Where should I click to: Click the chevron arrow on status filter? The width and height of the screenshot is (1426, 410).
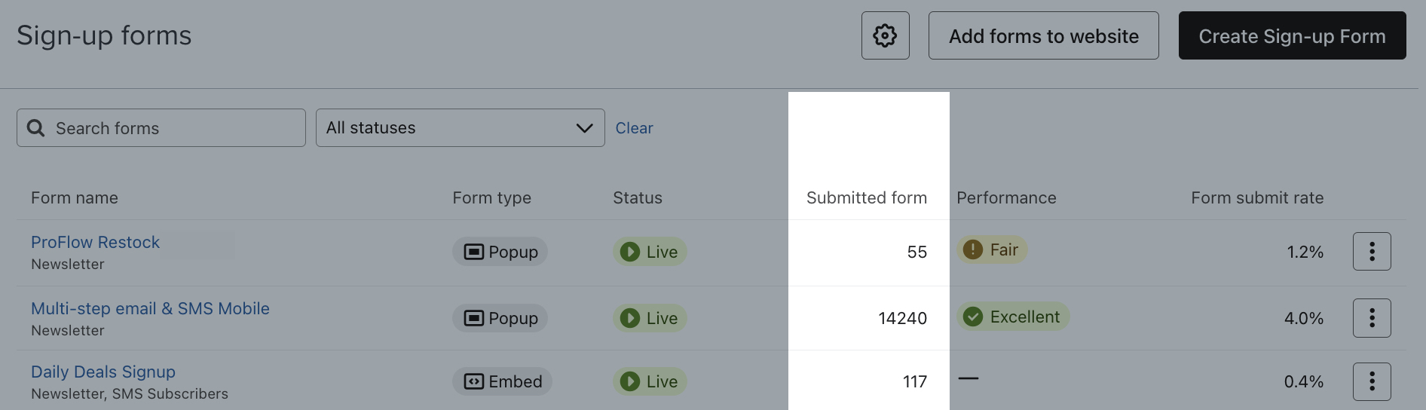click(x=584, y=128)
